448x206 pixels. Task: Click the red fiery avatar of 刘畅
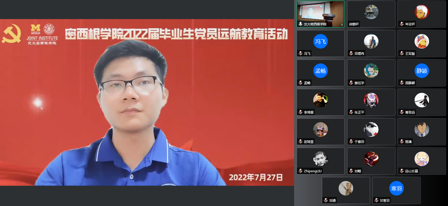click(371, 159)
